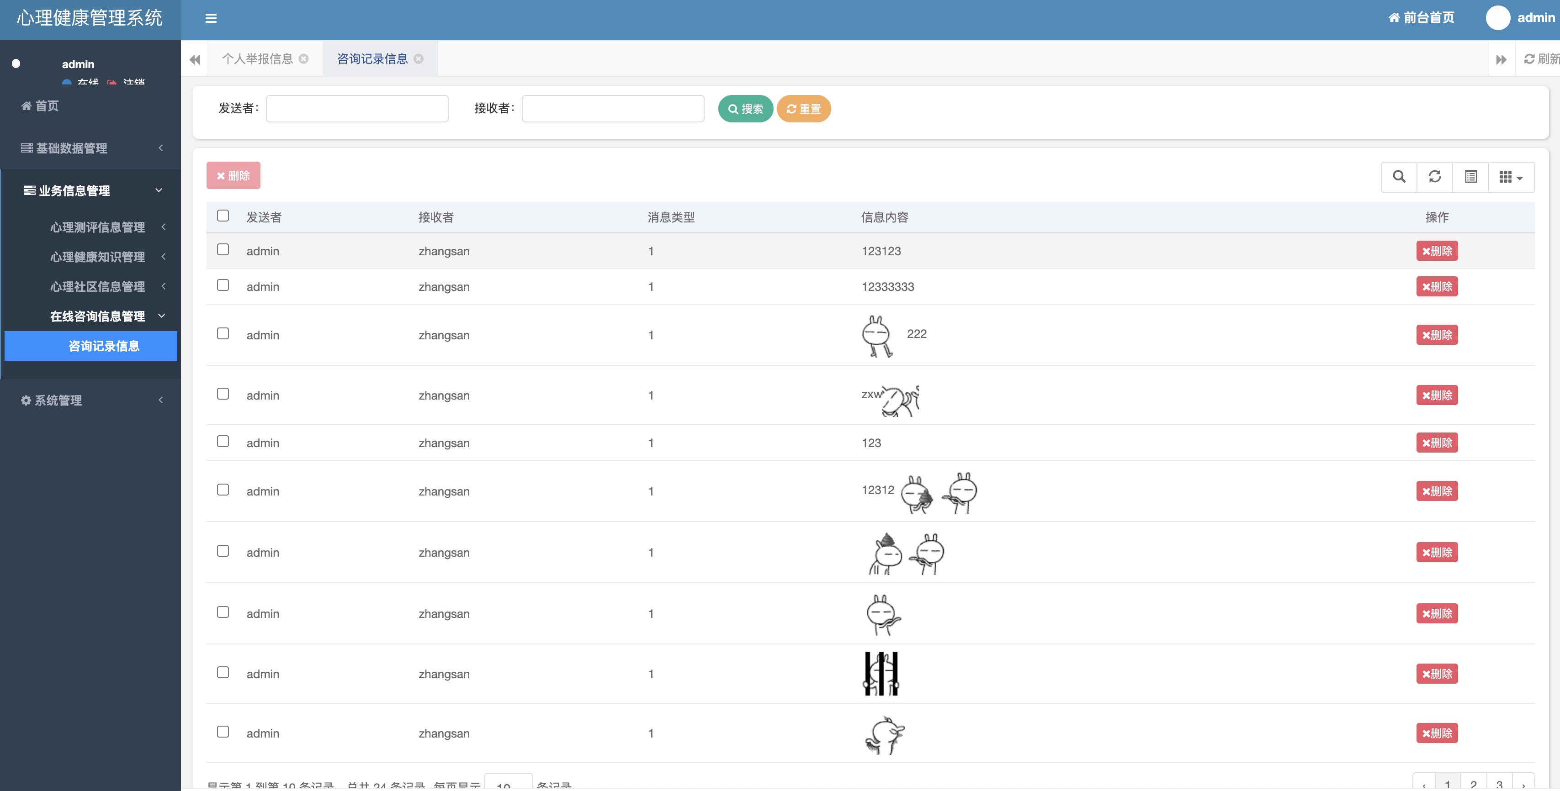Expand 基础数据管理 sidebar menu
The height and width of the screenshot is (791, 1560).
click(x=91, y=148)
